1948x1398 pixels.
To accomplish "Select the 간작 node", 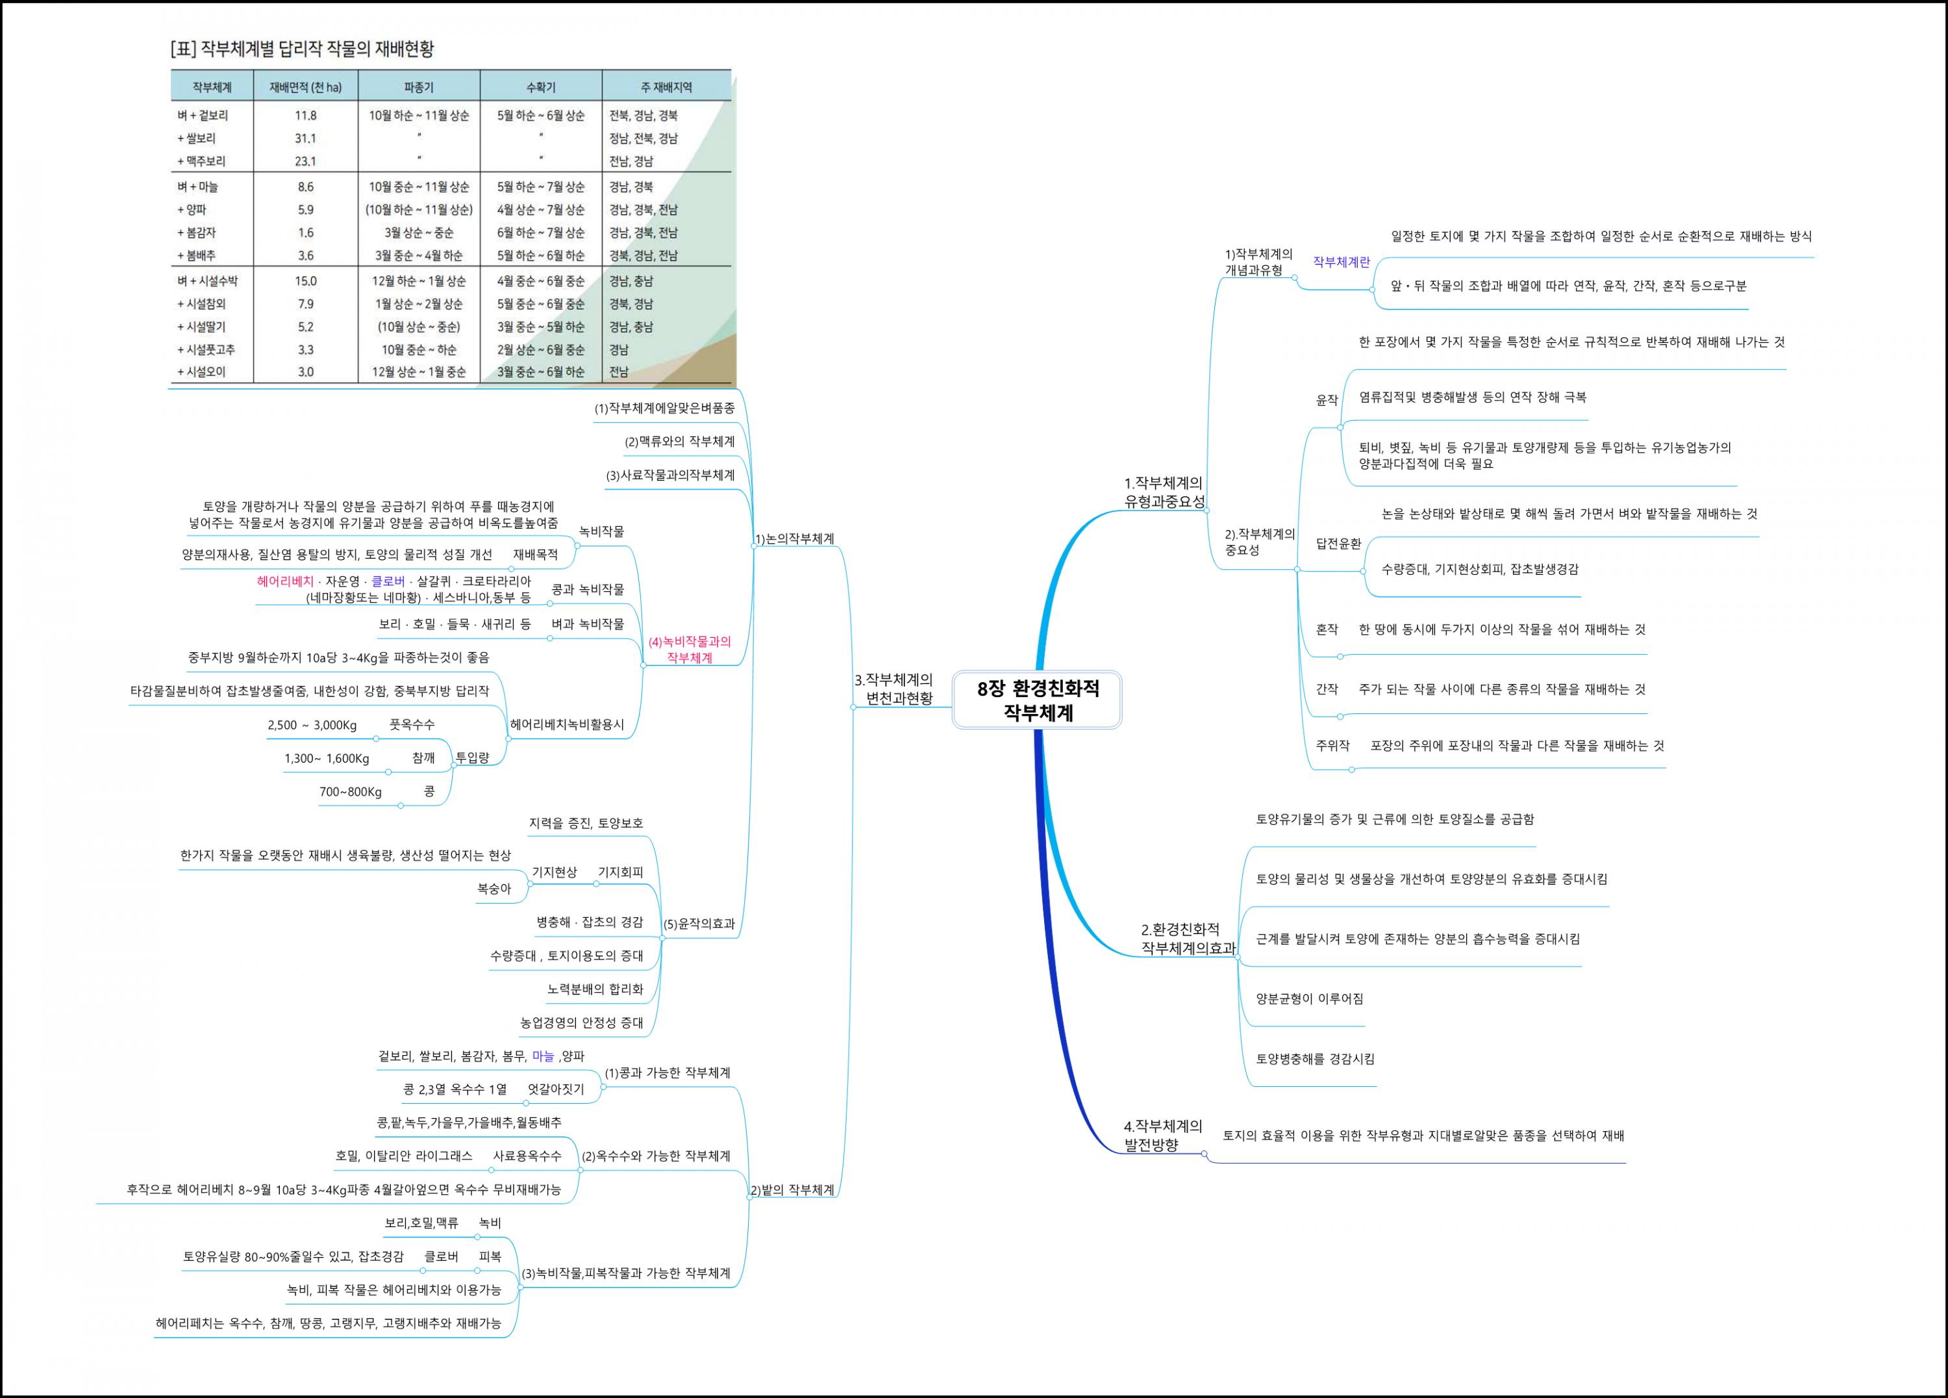I will tap(1327, 689).
